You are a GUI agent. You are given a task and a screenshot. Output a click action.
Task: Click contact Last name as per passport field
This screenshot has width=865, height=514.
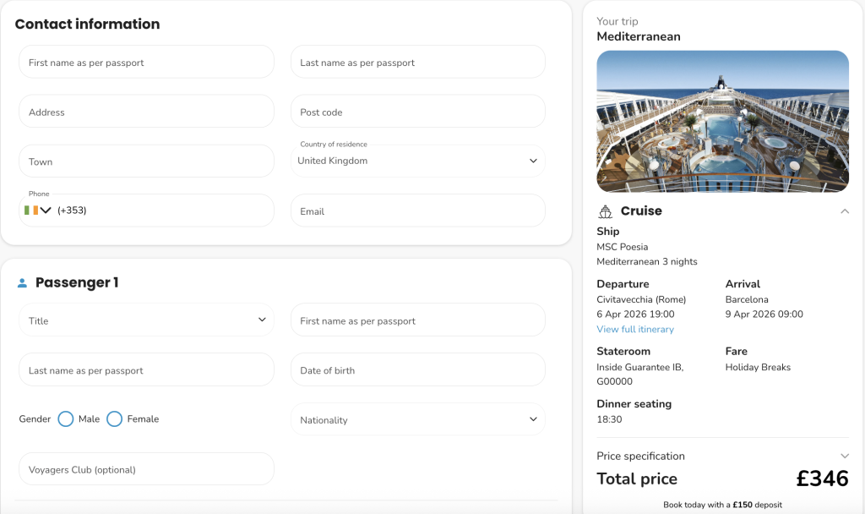point(417,62)
